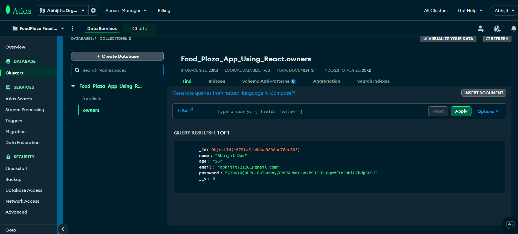Viewport: 518px width, 234px height.
Task: Open the Search Indexes tab
Action: [x=373, y=81]
